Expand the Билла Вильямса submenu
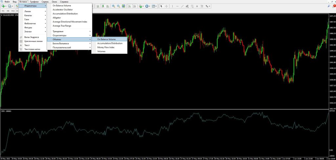This screenshot has width=336, height=160. click(70, 44)
